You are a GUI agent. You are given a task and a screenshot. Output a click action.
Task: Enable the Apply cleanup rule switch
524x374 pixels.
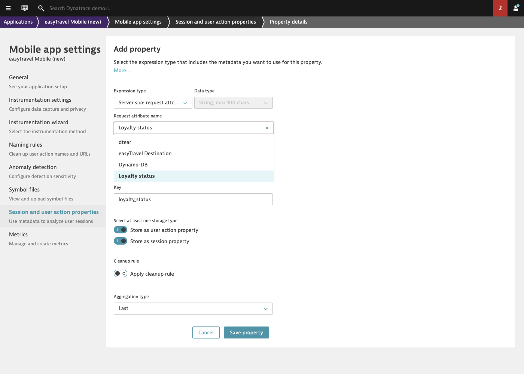(x=121, y=273)
